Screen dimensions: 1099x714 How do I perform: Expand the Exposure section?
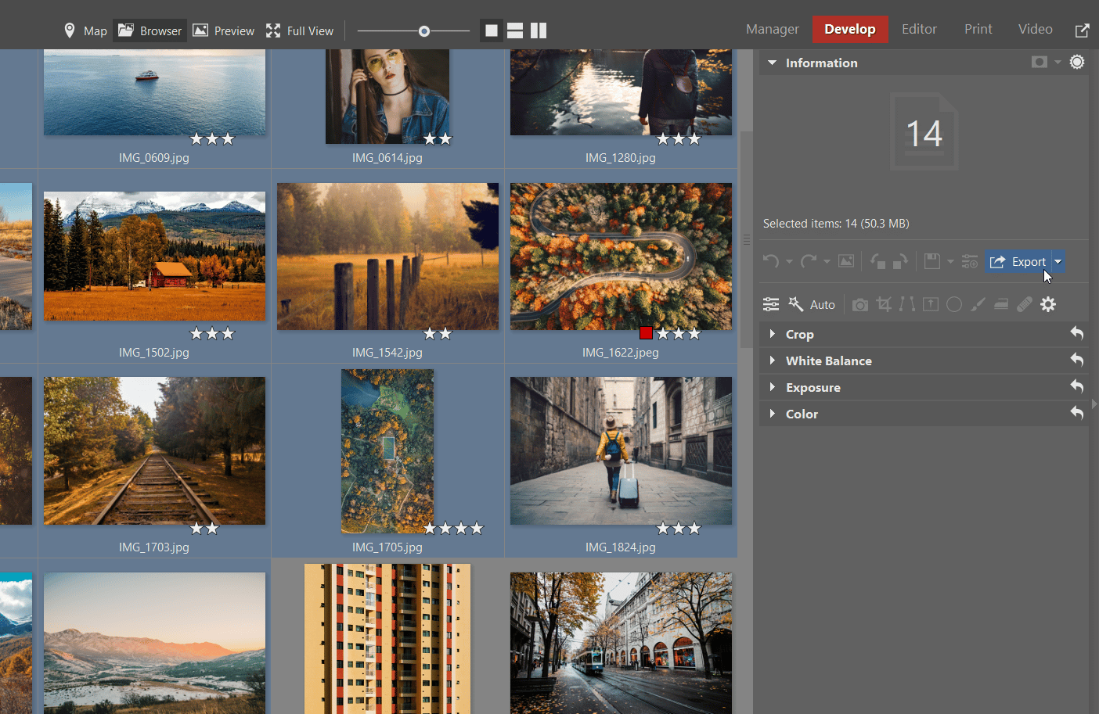click(814, 387)
